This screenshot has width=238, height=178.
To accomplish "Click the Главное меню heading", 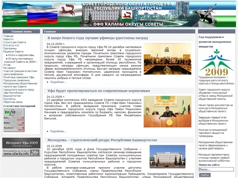I will (21, 31).
